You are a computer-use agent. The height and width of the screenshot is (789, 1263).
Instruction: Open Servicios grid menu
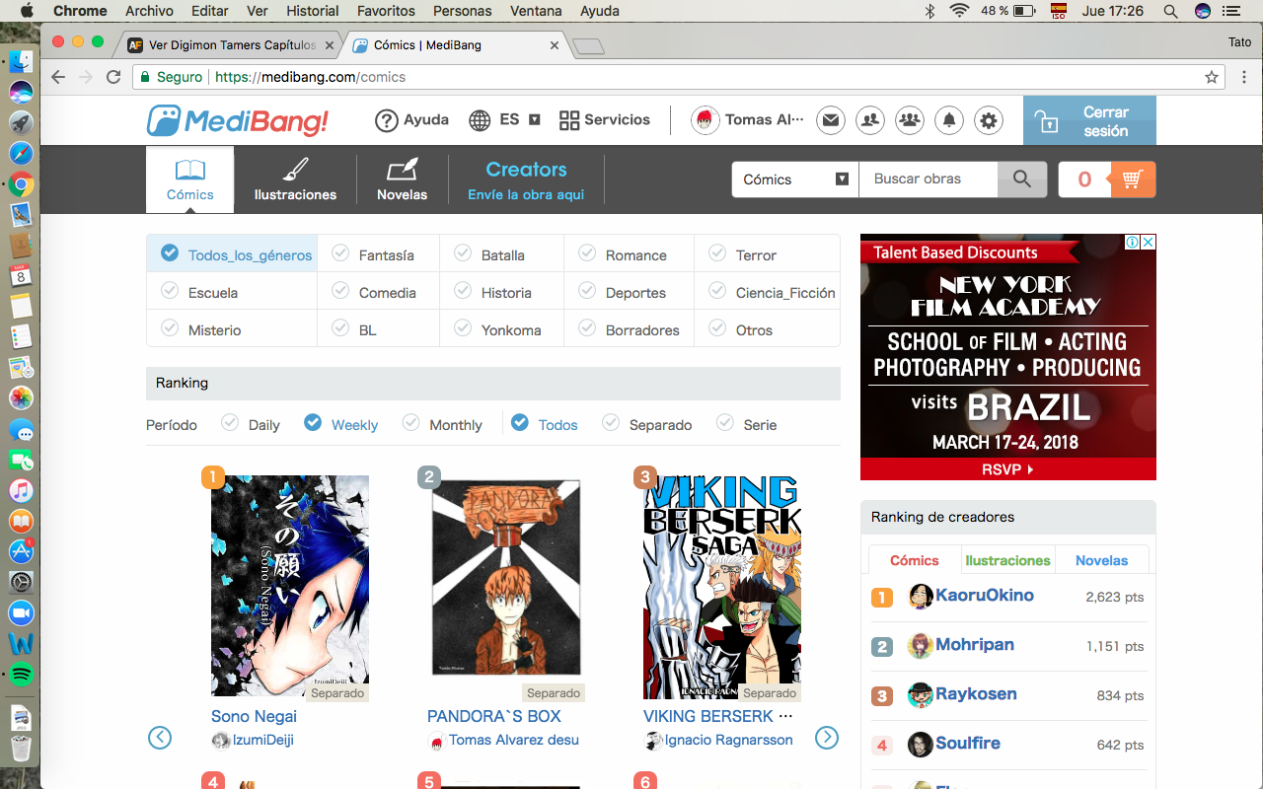(604, 120)
